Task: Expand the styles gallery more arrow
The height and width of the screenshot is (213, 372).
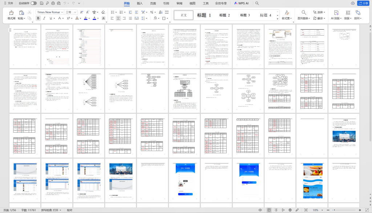Action: pyautogui.click(x=278, y=19)
